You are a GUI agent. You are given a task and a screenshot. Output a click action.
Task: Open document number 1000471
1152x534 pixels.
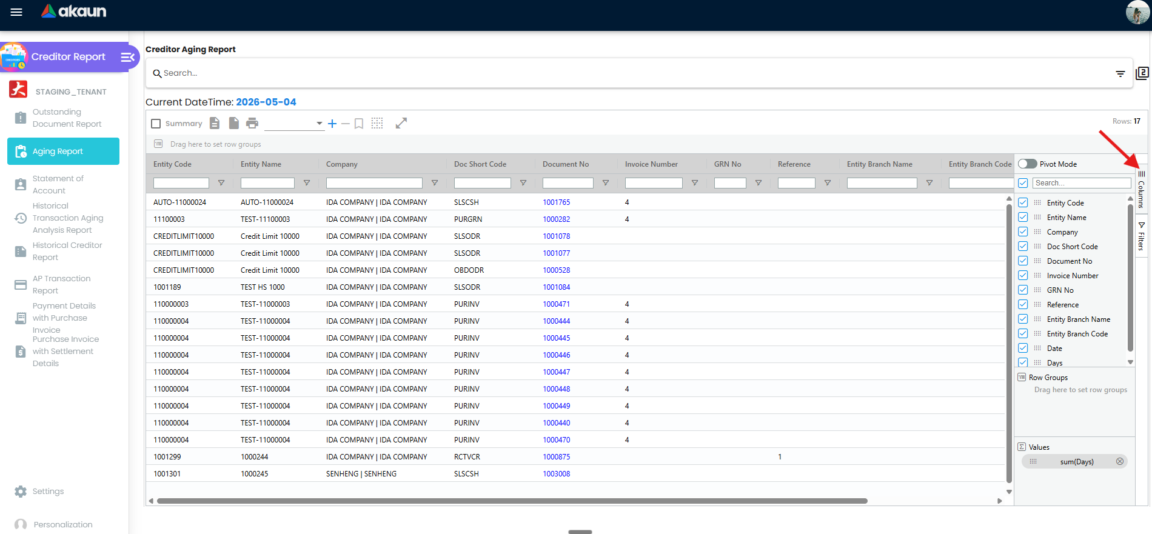(557, 304)
